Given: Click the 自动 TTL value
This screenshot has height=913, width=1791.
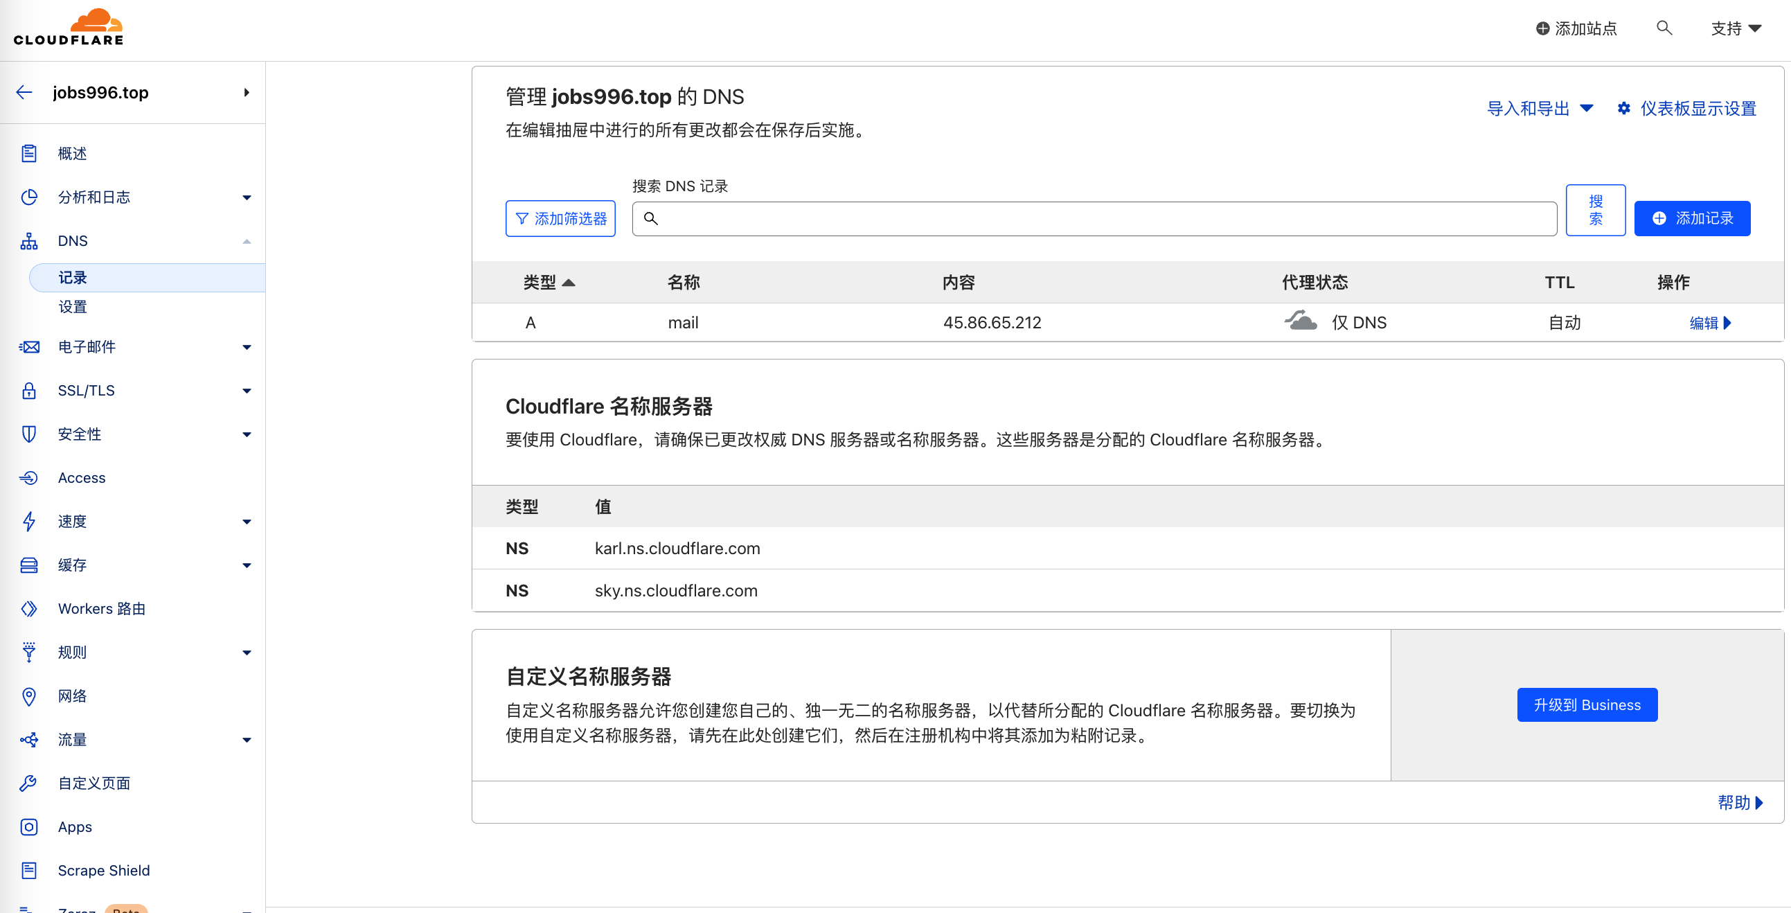Looking at the screenshot, I should 1565,323.
